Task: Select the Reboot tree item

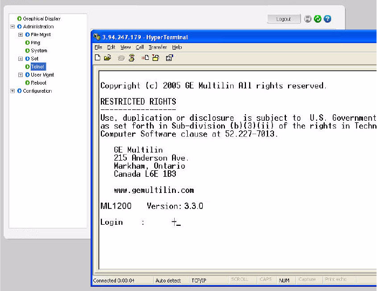Action: [38, 82]
